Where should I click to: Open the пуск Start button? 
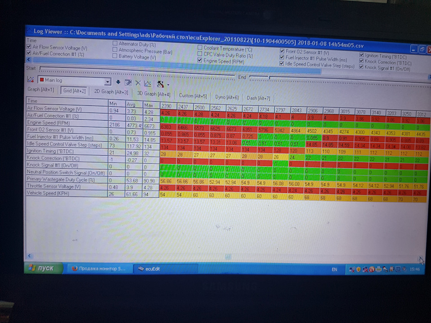click(x=44, y=268)
